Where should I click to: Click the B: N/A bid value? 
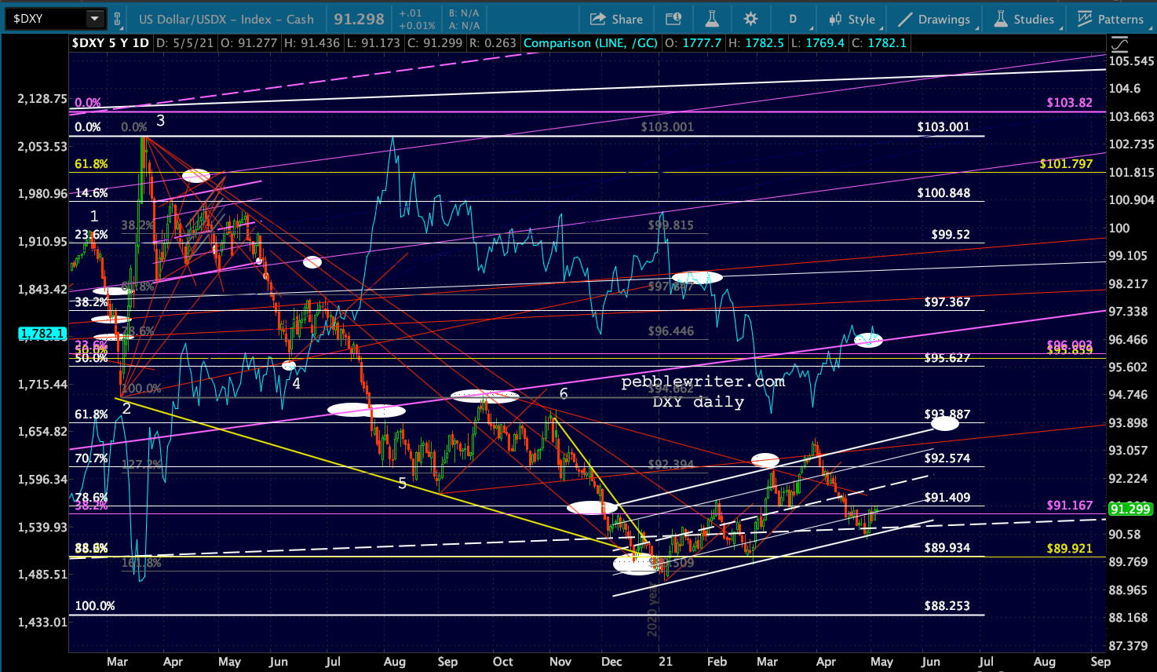[x=464, y=13]
